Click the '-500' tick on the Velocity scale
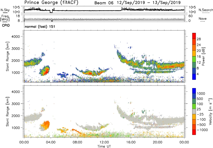Viewport: 213px width, 148px height. tap(201, 124)
